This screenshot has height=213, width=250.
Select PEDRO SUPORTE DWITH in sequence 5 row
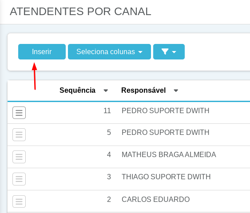[x=165, y=132]
